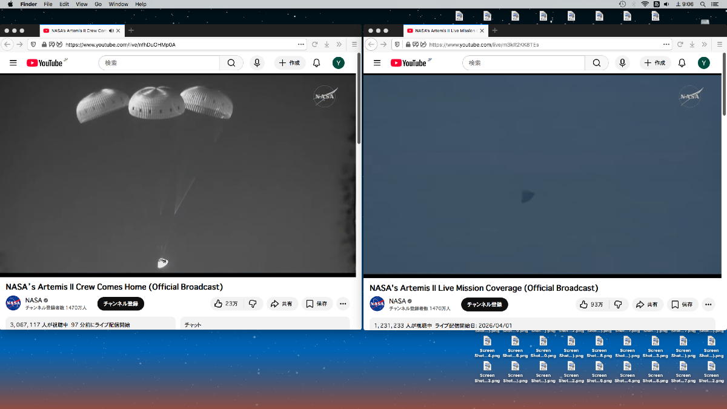Open page actions ellipsis in left address bar
Screen dimensions: 727x409
tap(301, 44)
